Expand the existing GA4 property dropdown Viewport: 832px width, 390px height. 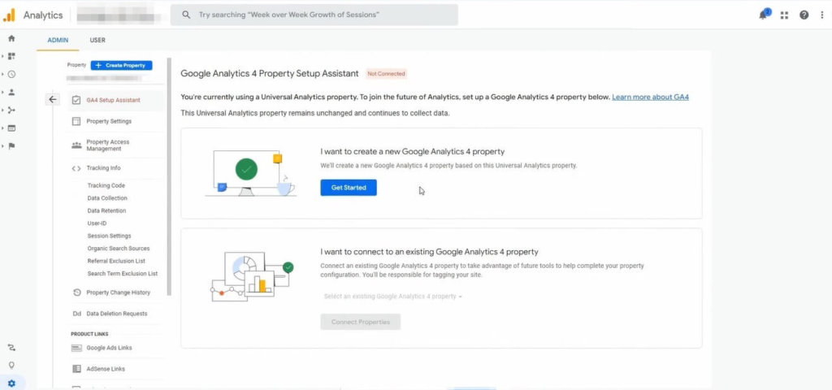[x=392, y=297]
